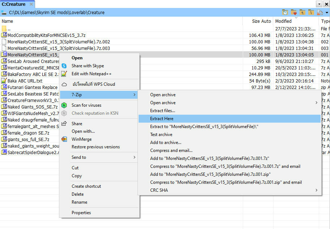Image resolution: width=330 pixels, height=229 pixels.
Task: Click Copy in the context menu
Action: point(99,176)
